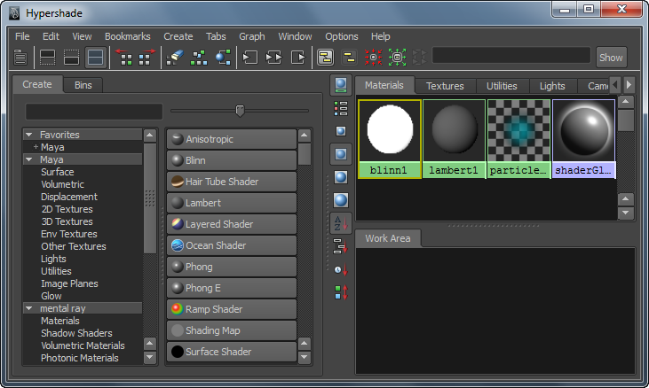Create a Blinn material node

pos(231,160)
